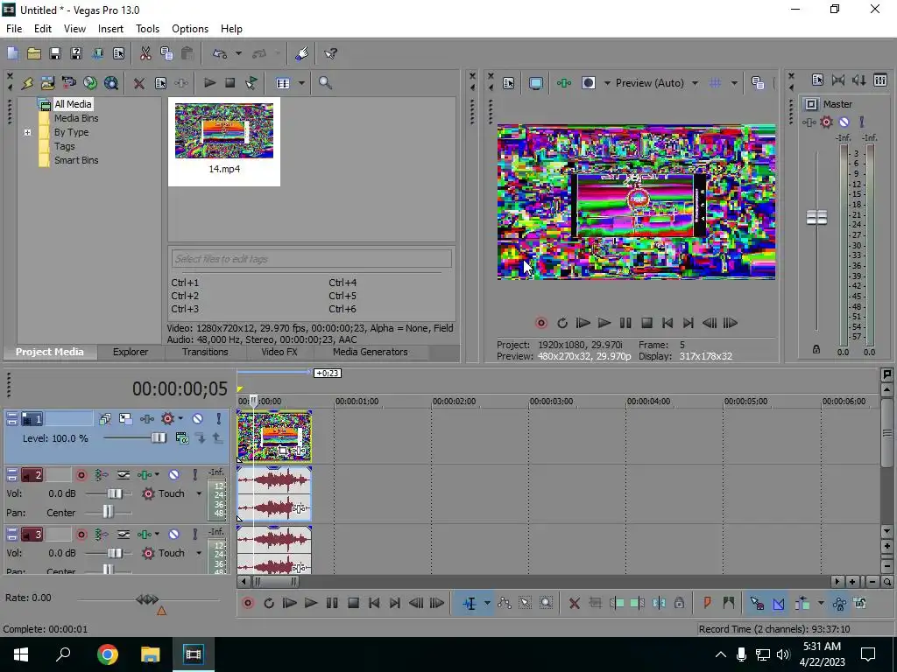The height and width of the screenshot is (672, 897).
Task: Select the 14.mp4 media thumbnail
Action: [224, 141]
